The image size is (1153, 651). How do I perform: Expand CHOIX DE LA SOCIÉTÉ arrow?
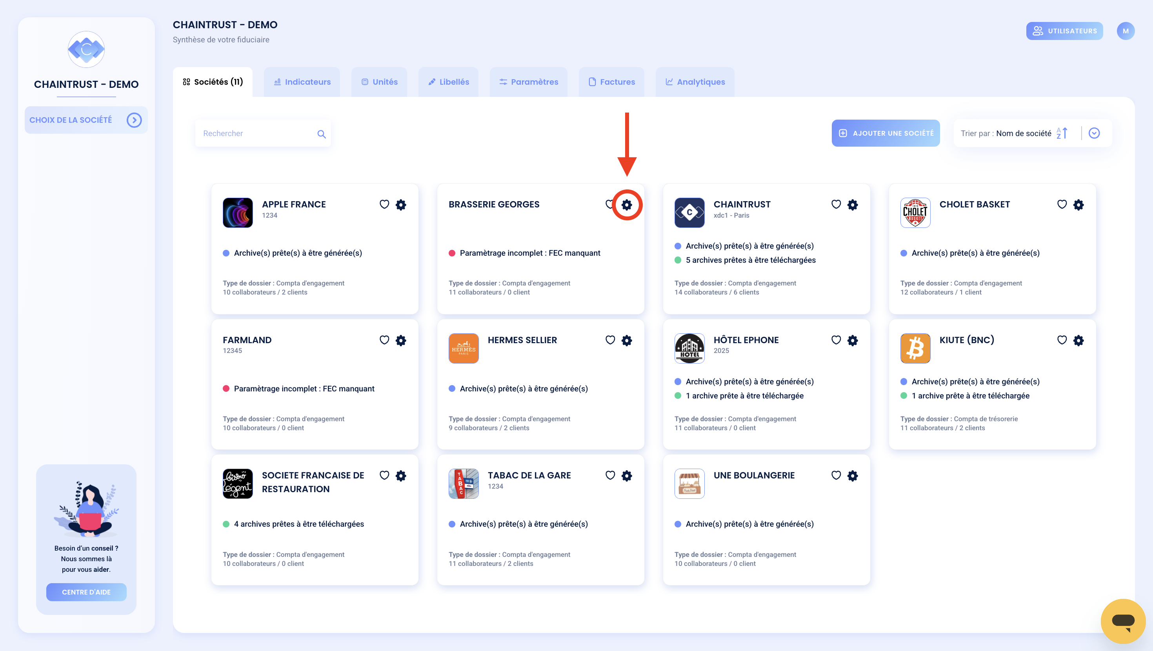pos(134,120)
